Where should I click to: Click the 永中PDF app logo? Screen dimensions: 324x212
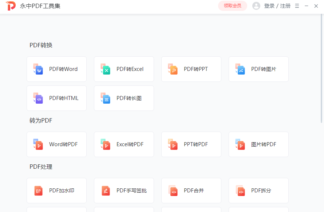click(x=11, y=6)
